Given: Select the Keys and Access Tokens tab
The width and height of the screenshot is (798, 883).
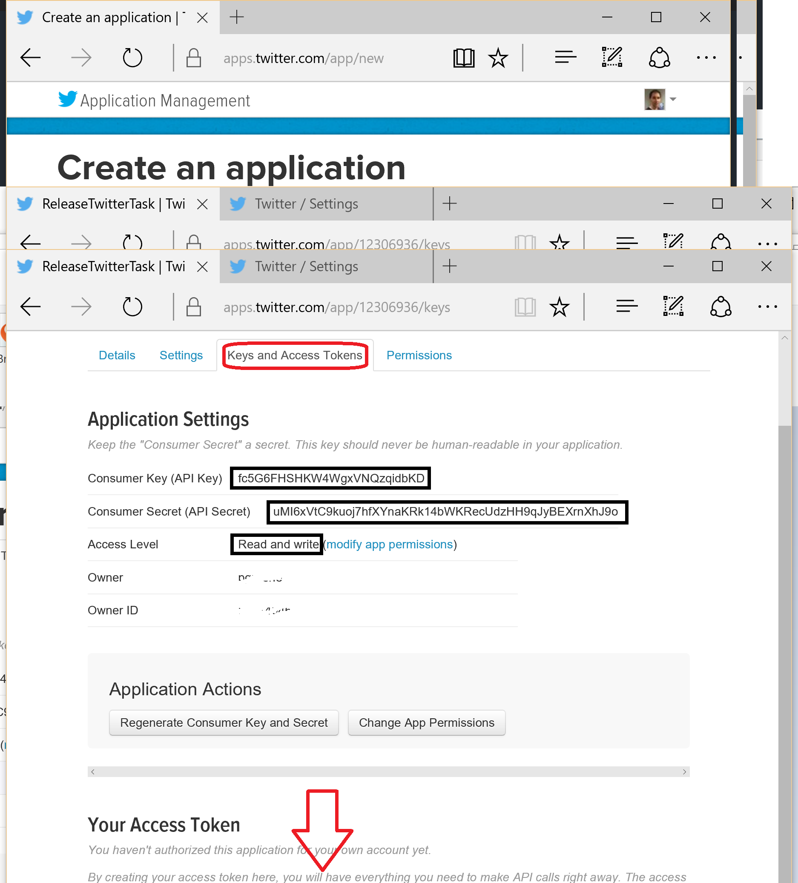Looking at the screenshot, I should 295,355.
